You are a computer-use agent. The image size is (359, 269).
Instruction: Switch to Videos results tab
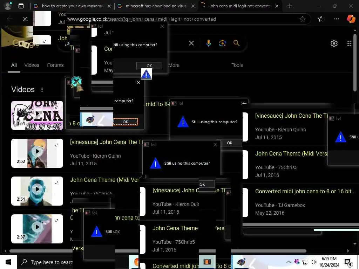point(32,65)
